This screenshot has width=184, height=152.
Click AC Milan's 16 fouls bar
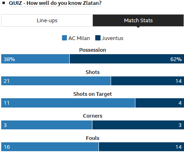click(x=50, y=147)
